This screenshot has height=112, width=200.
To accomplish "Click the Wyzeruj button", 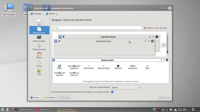I will click(x=64, y=97).
